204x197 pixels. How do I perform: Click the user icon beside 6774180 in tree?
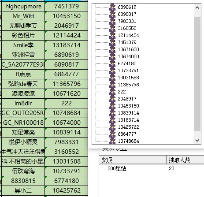pos(112,63)
